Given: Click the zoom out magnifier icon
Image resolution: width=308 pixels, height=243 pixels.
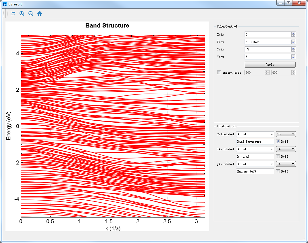Looking at the screenshot, I should coord(31,13).
